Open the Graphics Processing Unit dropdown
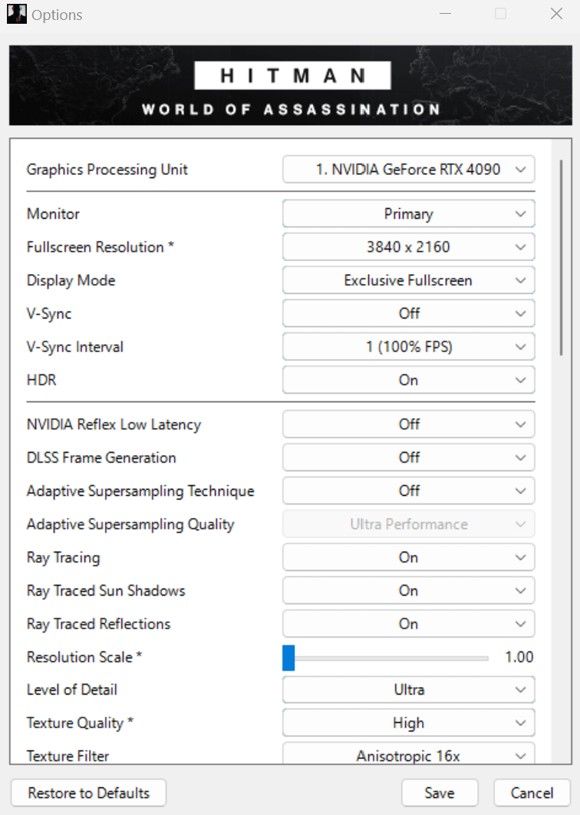The image size is (580, 815). (408, 170)
